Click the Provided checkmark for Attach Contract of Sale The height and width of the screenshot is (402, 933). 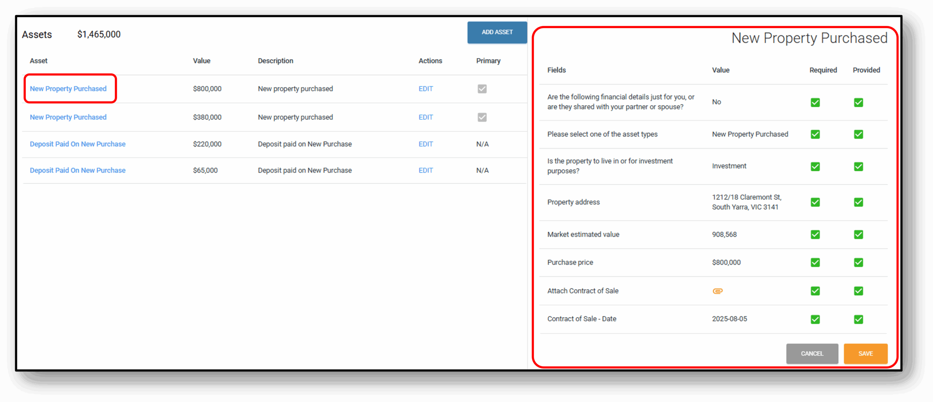click(858, 291)
